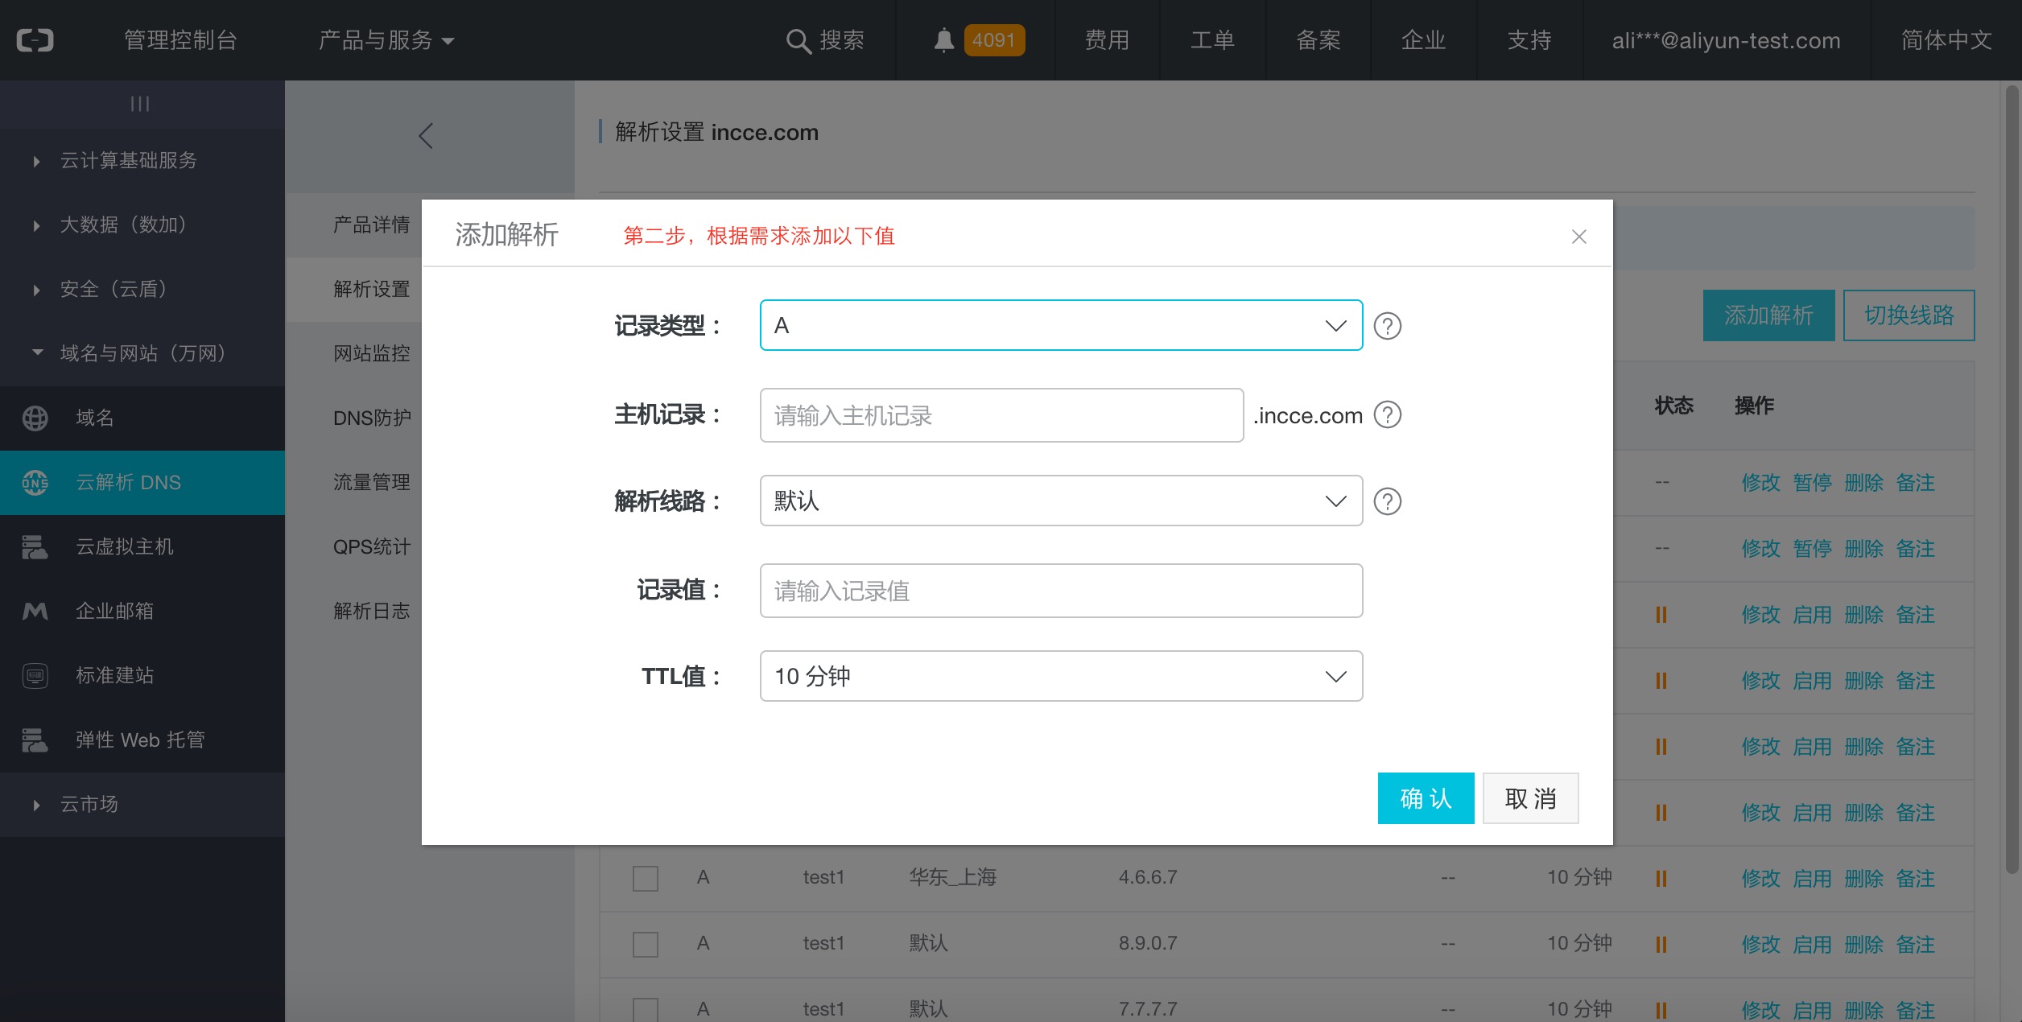
Task: Switch language via 简体中文
Action: tap(1946, 40)
